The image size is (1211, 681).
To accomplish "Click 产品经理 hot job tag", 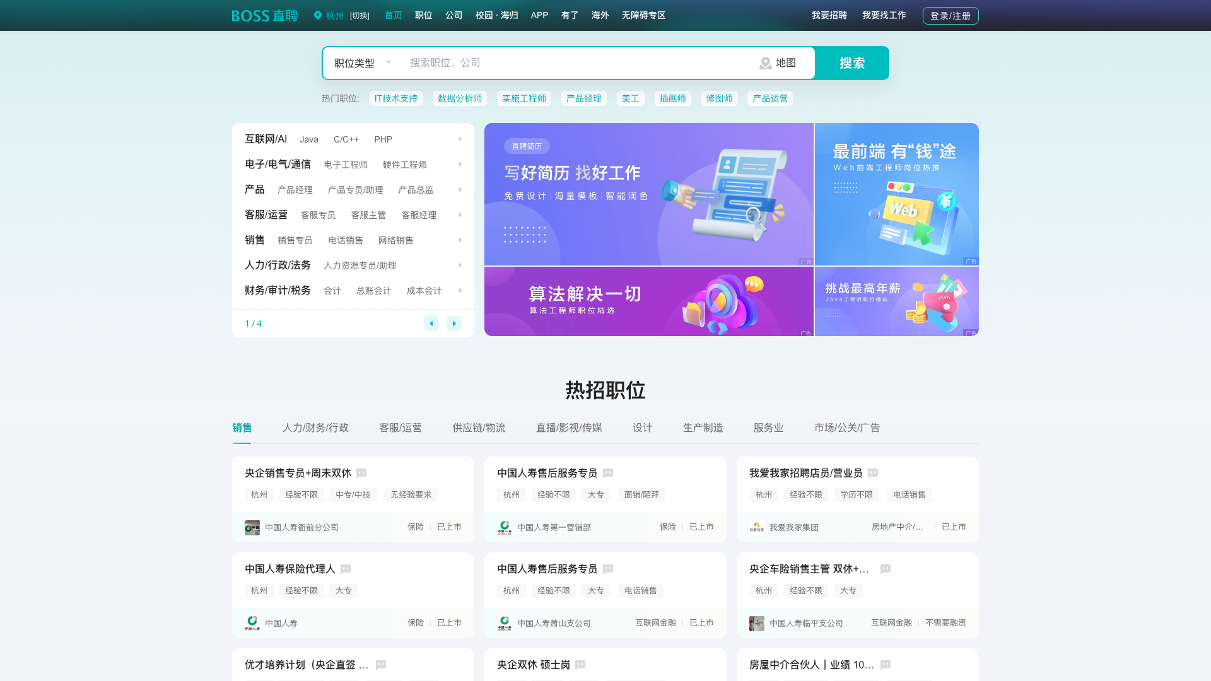I will (584, 98).
